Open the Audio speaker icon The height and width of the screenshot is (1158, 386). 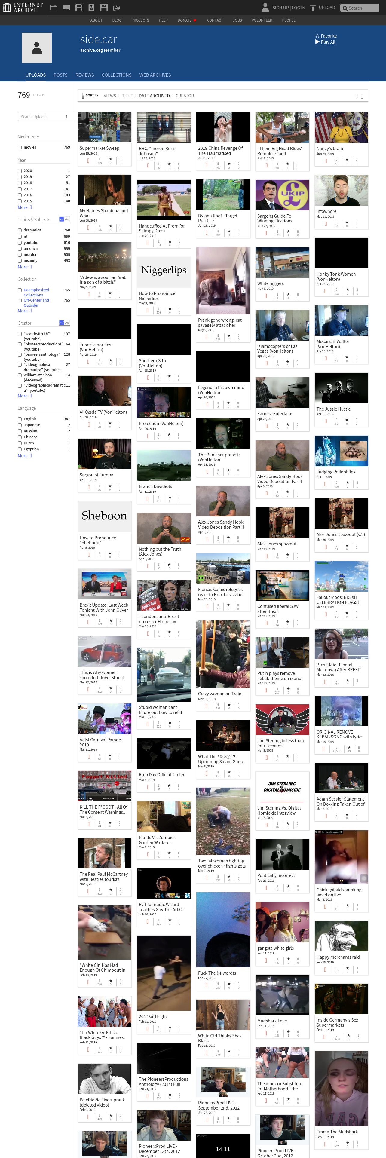(91, 8)
